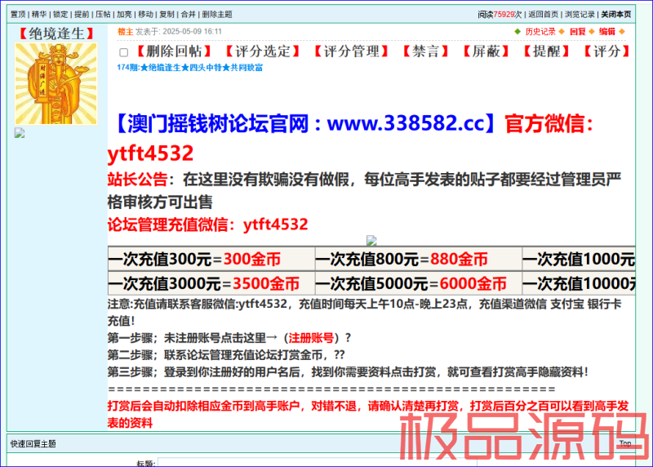Viewport: 653px width, 467px height.
Task: Click the 置顶 moderation link
Action: (x=18, y=14)
